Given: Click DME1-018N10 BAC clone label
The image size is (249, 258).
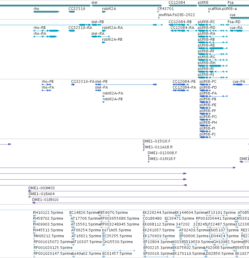Looking at the screenshot, I should (x=45, y=200).
